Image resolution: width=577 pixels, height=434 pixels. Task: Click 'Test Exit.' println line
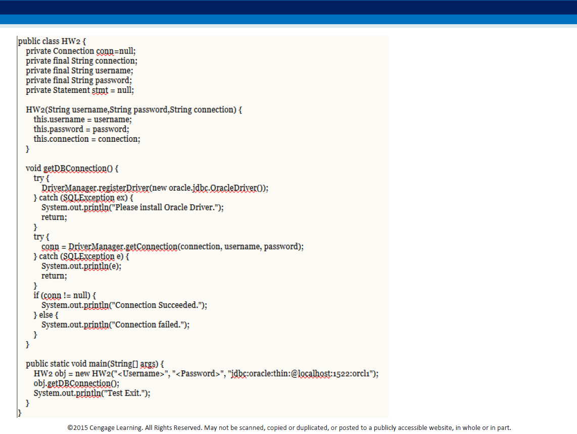click(x=92, y=393)
